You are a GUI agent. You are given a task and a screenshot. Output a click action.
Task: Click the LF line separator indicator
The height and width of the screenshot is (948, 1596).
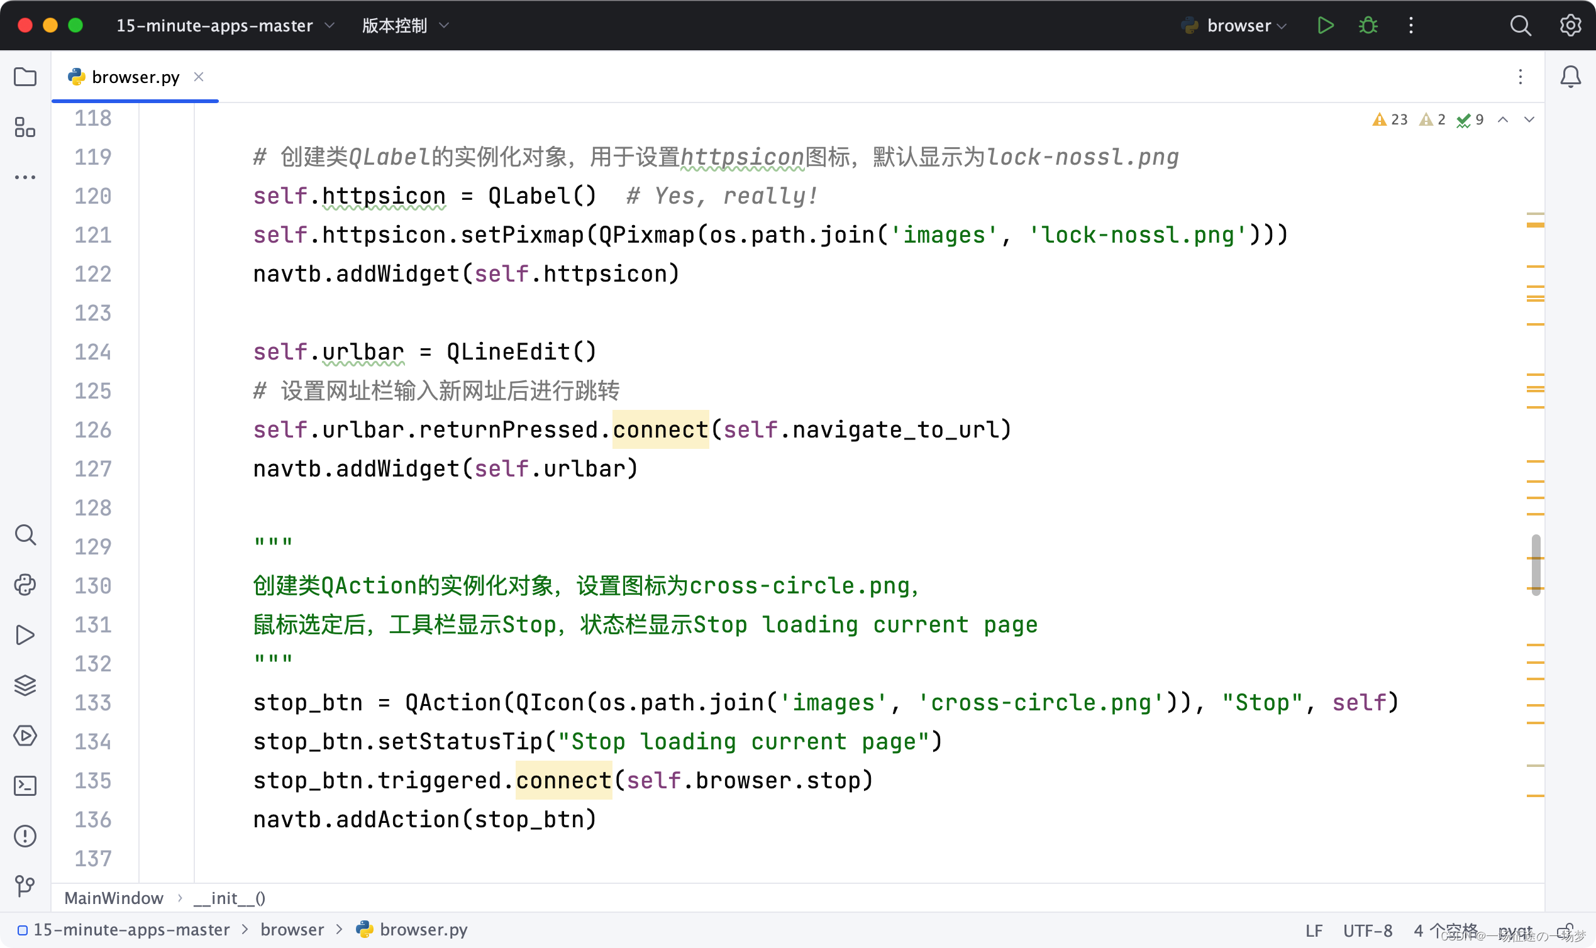[x=1314, y=930]
